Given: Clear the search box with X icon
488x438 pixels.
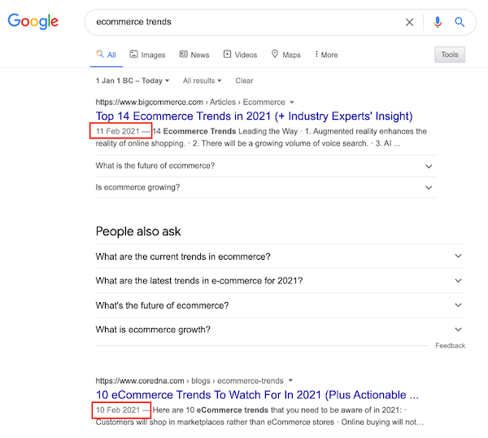Looking at the screenshot, I should 409,22.
